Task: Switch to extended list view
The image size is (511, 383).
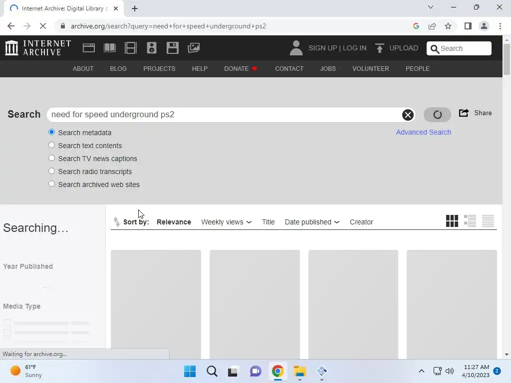Action: 470,221
